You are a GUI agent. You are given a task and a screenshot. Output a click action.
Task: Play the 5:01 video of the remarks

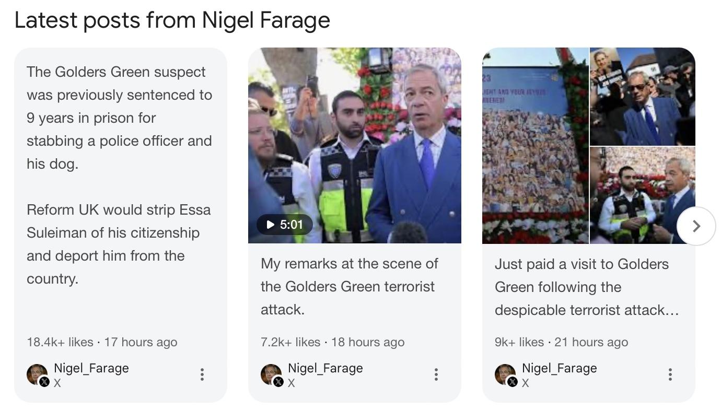click(x=285, y=225)
